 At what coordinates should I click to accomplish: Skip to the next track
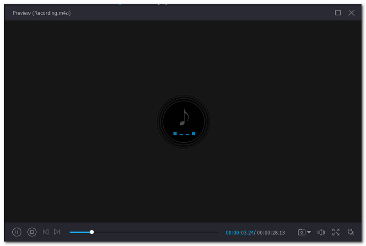coord(57,232)
